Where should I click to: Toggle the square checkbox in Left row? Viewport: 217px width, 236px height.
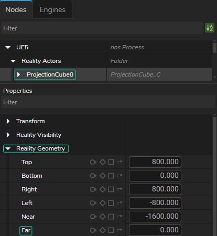tap(111, 203)
